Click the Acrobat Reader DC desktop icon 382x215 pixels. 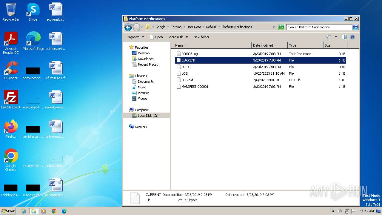[11, 43]
